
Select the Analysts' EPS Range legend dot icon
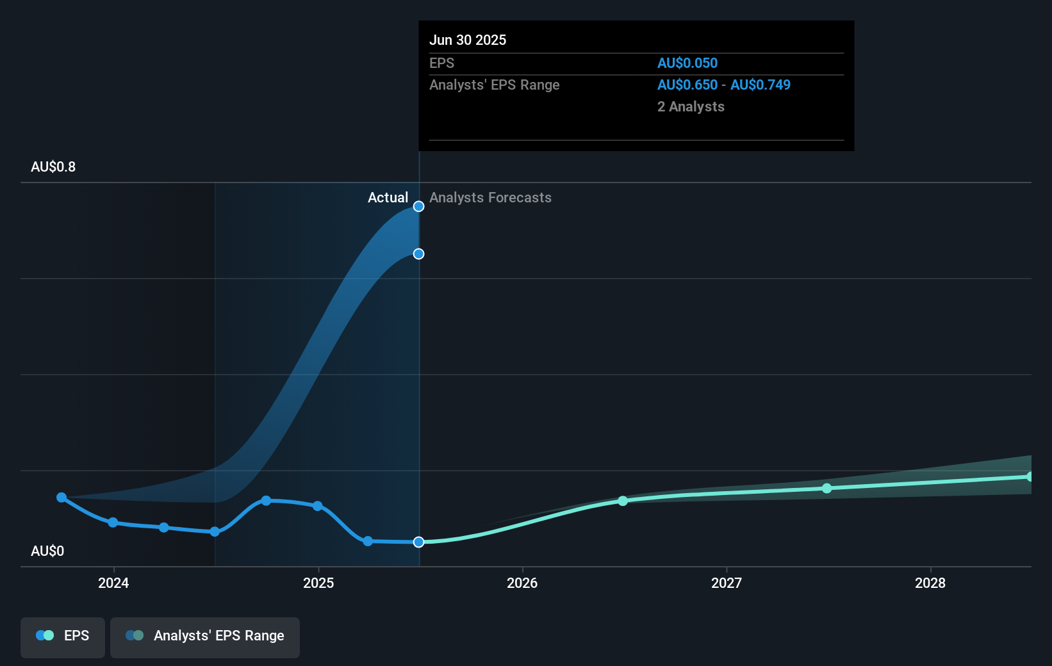pos(133,635)
